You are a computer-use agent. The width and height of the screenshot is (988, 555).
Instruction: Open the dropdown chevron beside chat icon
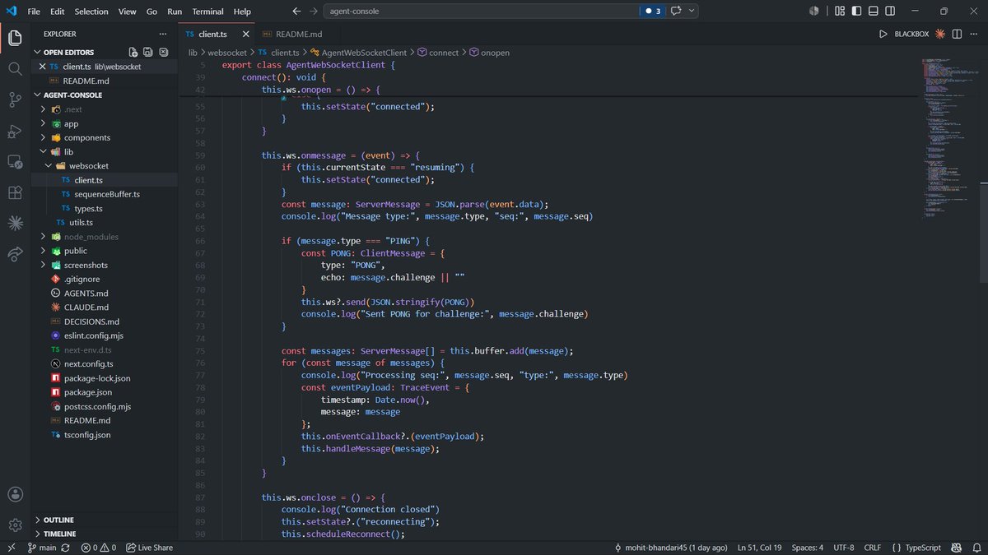tap(692, 12)
